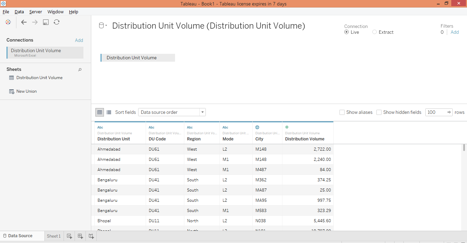Refresh the data source with refresh icon

tap(57, 22)
